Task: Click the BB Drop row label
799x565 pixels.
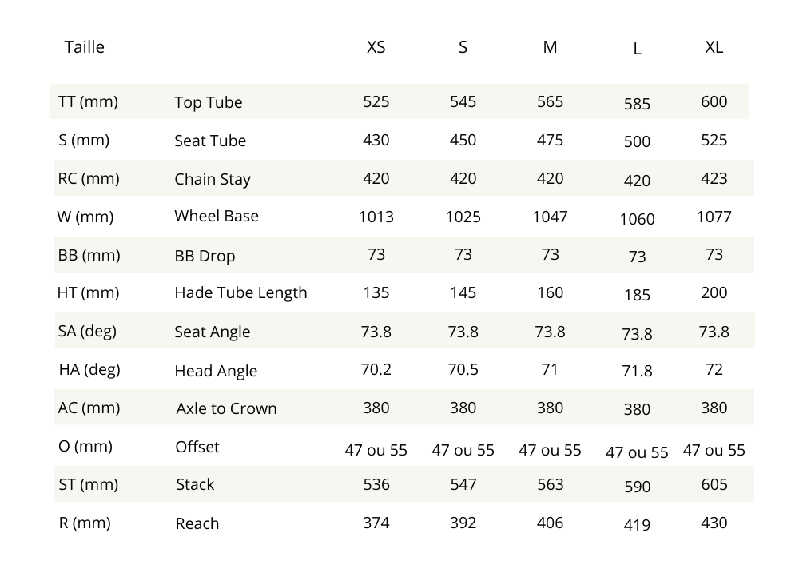Action: [x=205, y=256]
